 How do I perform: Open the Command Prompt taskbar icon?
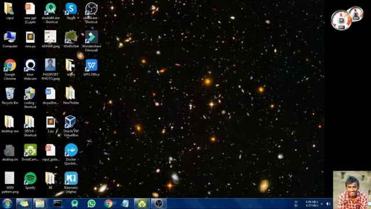[57, 204]
